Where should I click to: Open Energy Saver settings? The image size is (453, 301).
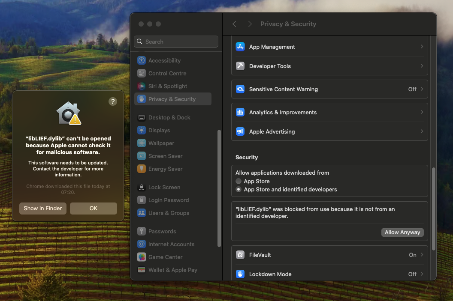pyautogui.click(x=173, y=169)
